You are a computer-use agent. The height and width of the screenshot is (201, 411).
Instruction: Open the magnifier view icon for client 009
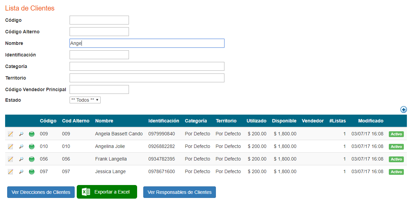(x=21, y=134)
